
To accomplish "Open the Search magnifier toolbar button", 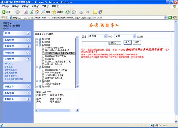I will click(x=46, y=12).
